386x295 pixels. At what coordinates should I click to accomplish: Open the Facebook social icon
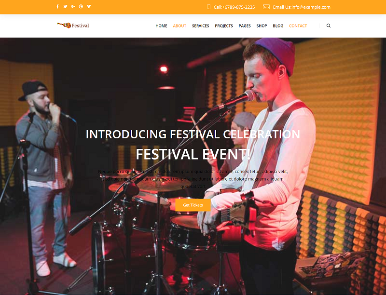(x=57, y=6)
